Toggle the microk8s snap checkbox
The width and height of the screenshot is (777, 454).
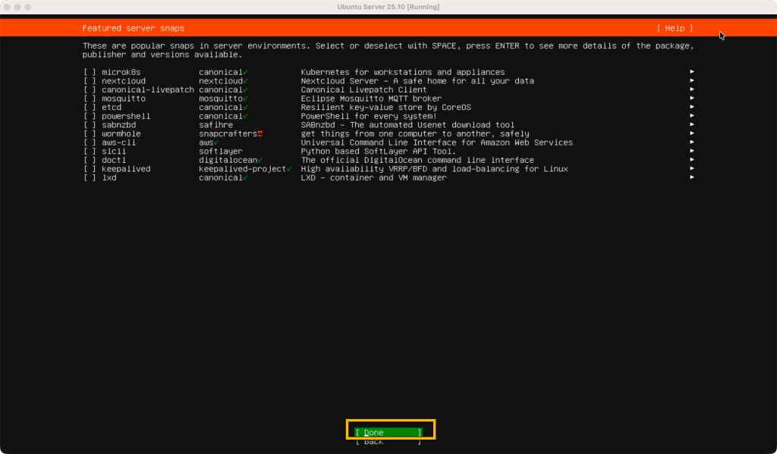(90, 72)
